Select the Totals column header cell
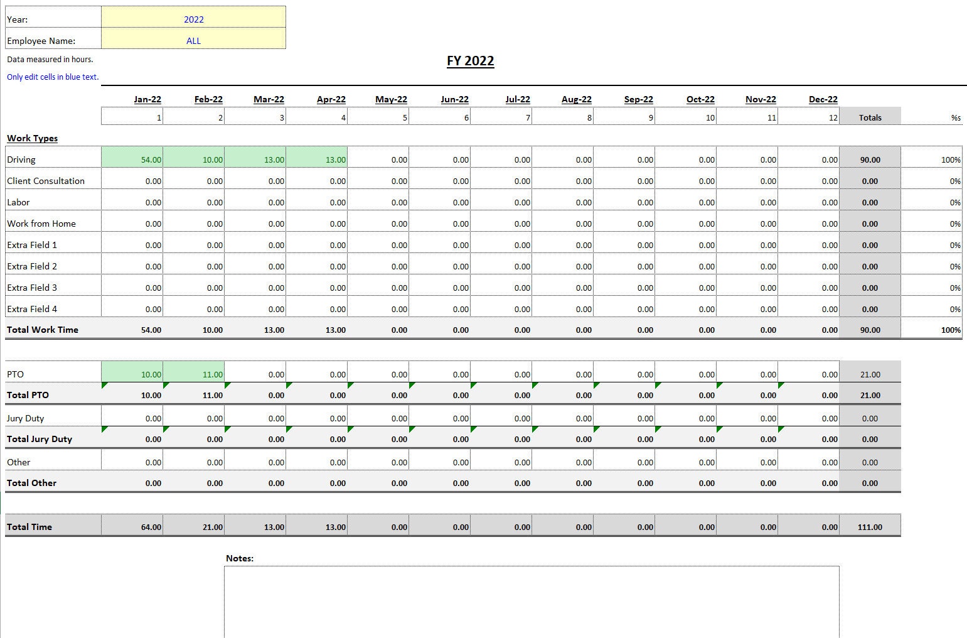The image size is (967, 638). [x=870, y=117]
